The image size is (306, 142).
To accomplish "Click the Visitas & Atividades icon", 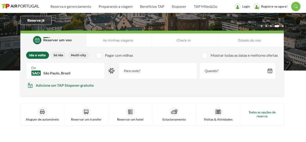I will (218, 112).
